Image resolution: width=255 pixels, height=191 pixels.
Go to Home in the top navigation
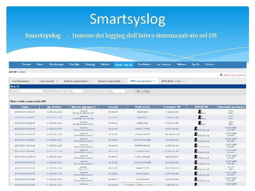click(40, 64)
